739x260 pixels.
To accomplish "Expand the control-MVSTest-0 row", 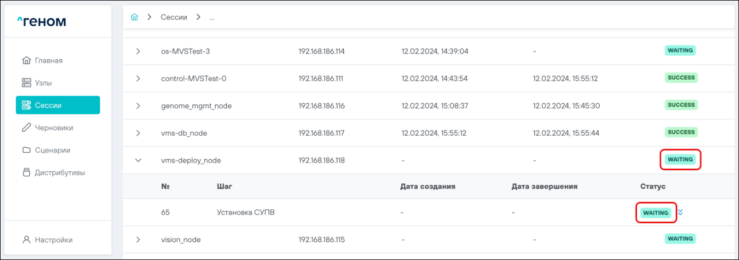I will [138, 78].
